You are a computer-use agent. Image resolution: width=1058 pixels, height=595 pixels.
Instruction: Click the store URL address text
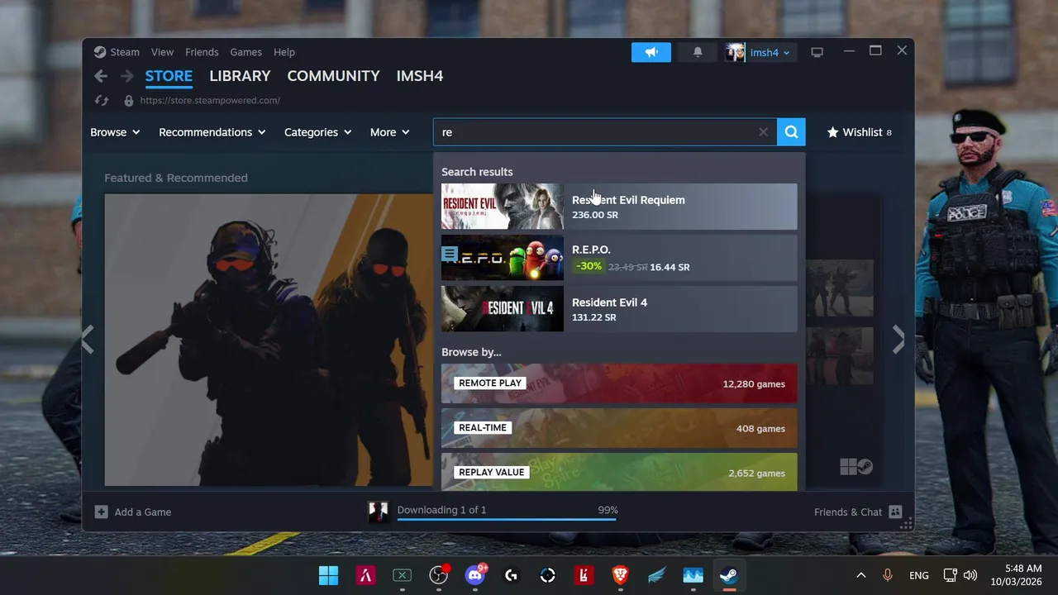coord(210,100)
